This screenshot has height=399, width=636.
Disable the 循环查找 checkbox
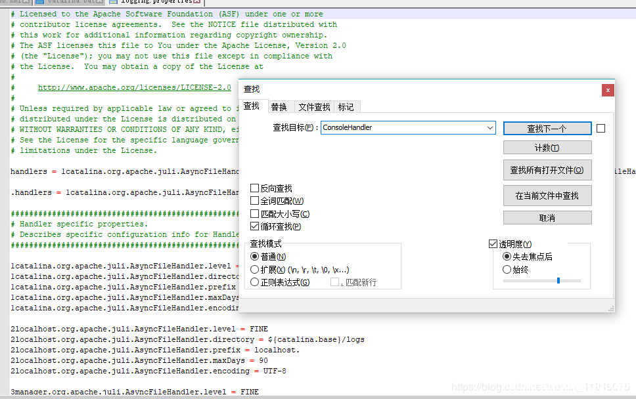tap(255, 226)
